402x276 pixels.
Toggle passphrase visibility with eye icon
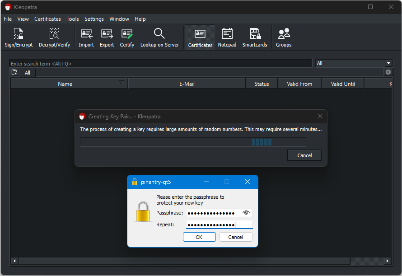tap(246, 213)
